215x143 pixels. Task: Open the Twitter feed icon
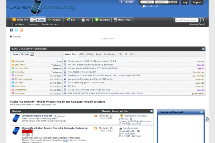[x=16, y=30]
